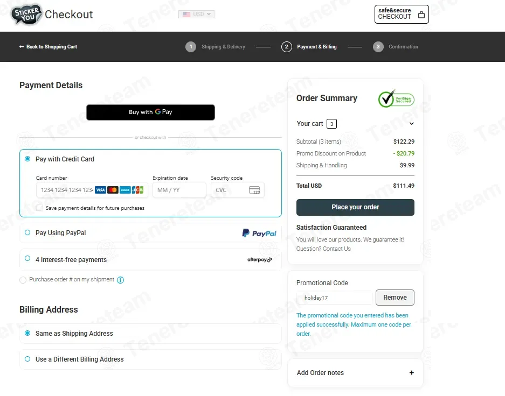
Task: Click the purchase order info icon
Action: 121,280
